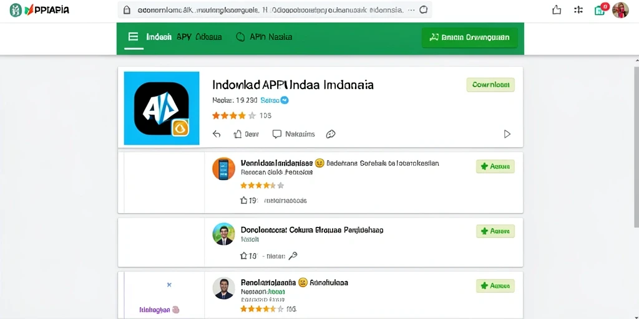The height and width of the screenshot is (319, 639).
Task: Click the third review's star rating
Action: 262,309
